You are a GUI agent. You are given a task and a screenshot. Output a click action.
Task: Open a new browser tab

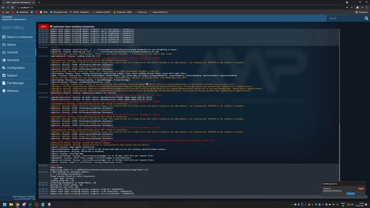[39, 2]
